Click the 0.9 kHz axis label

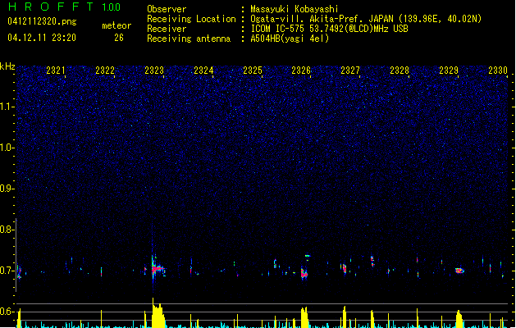(x=7, y=189)
